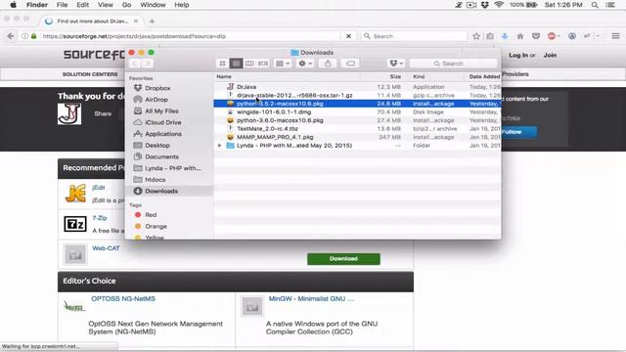Screen dimensions: 626x352
Task: Open Lynda - PHP with... sidebar folder
Action: click(172, 168)
